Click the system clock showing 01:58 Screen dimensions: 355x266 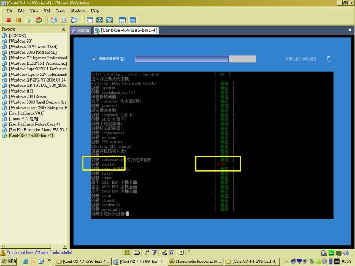coord(347,262)
